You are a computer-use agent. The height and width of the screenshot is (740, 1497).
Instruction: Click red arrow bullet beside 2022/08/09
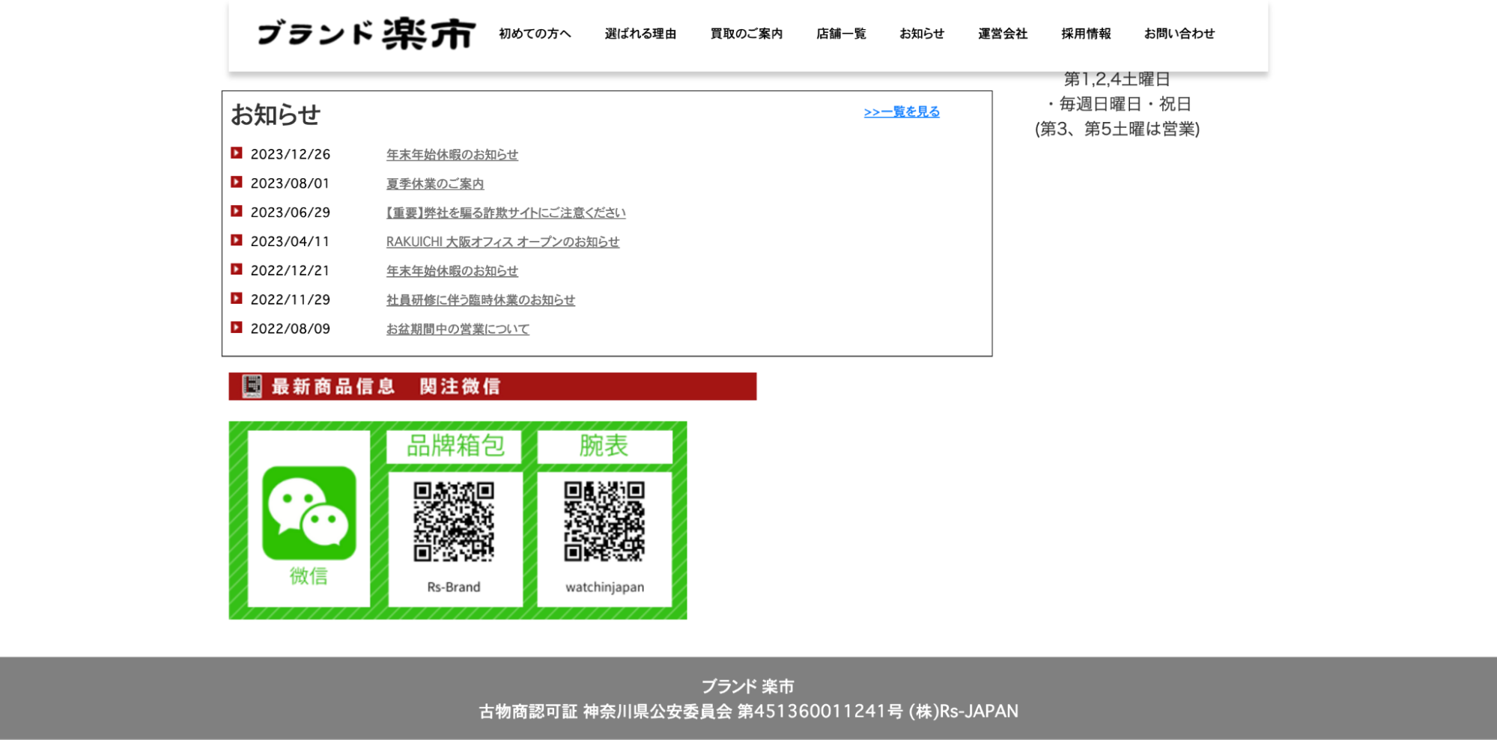[237, 328]
